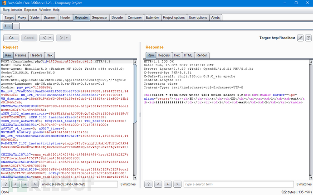Close Repeater tab 1 with its x
This screenshot has width=313, height=195.
(x=9, y=26)
